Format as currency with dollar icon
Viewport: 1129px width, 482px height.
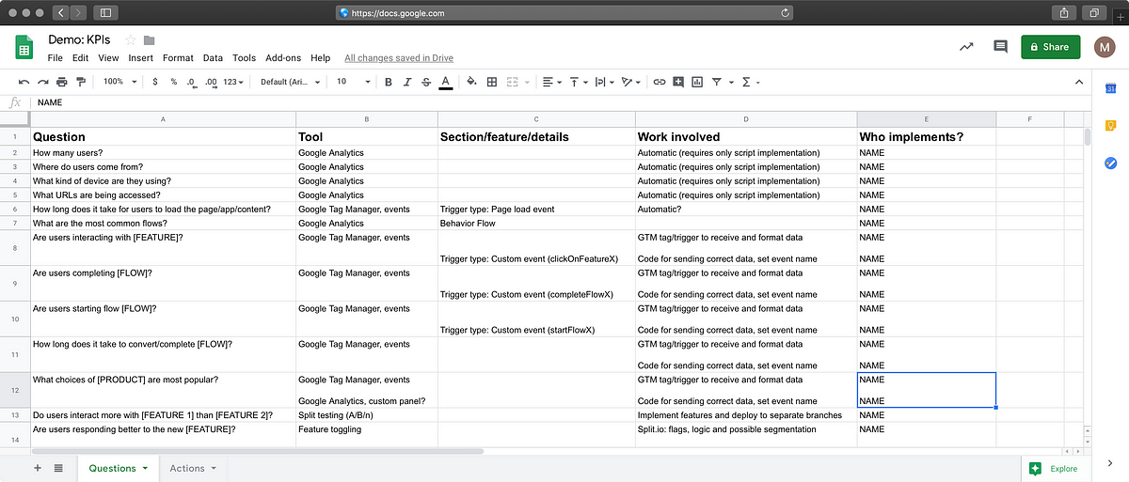tap(155, 82)
